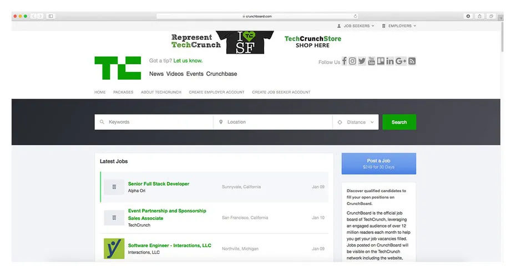
Task: Click the I love SF t-shirt image
Action: tap(245, 43)
